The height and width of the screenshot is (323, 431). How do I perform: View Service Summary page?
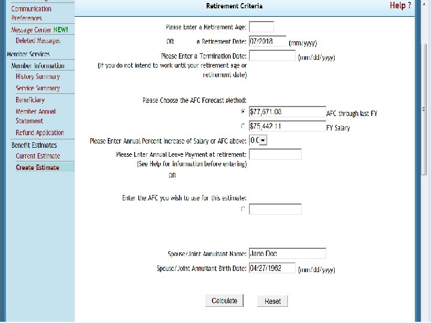click(x=38, y=88)
